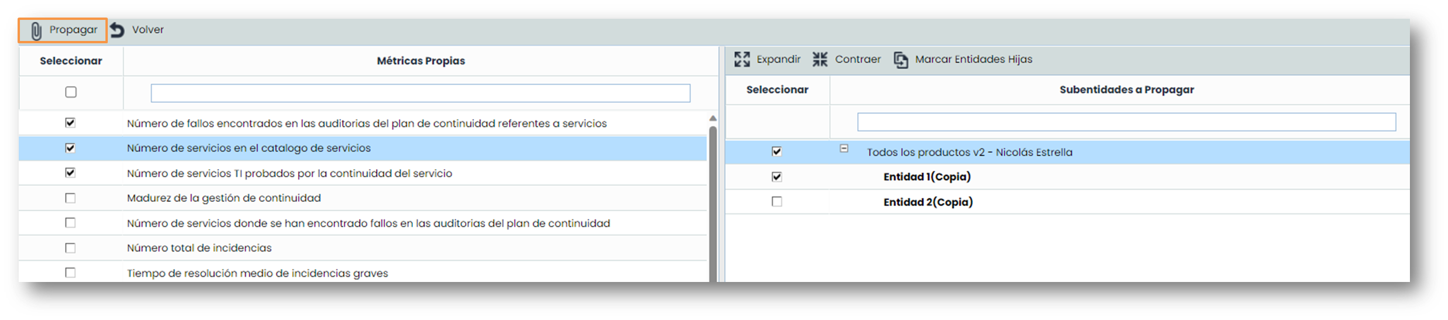Select 'Todos los productos v2 - Nicolás Estrella' item
The width and height of the screenshot is (1448, 320).
point(969,152)
